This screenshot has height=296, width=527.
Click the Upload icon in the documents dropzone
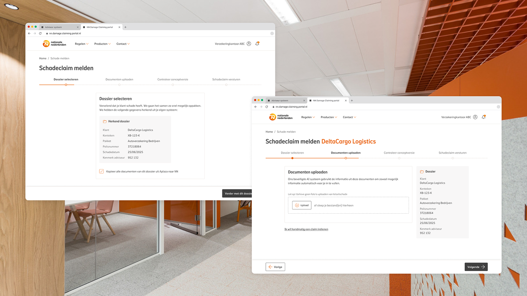[x=297, y=205]
